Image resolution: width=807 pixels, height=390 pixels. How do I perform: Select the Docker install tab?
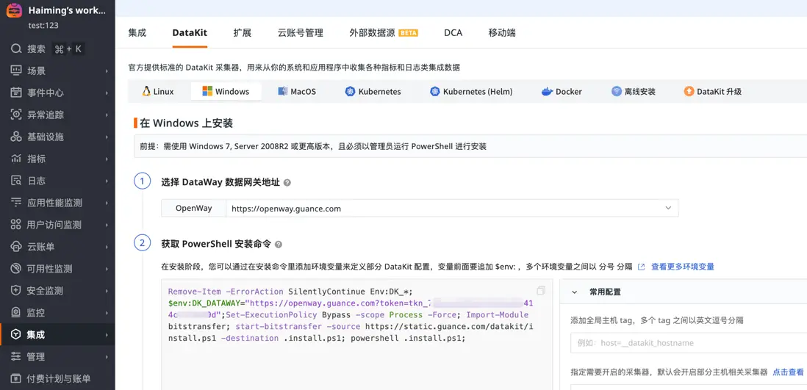tap(562, 92)
